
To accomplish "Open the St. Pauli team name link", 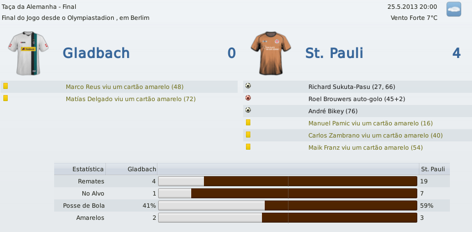I will (x=334, y=53).
